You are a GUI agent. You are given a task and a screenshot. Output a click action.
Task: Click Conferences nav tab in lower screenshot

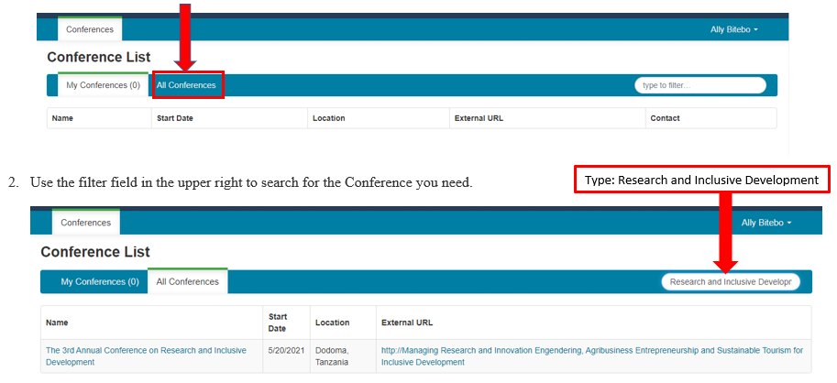pos(85,223)
